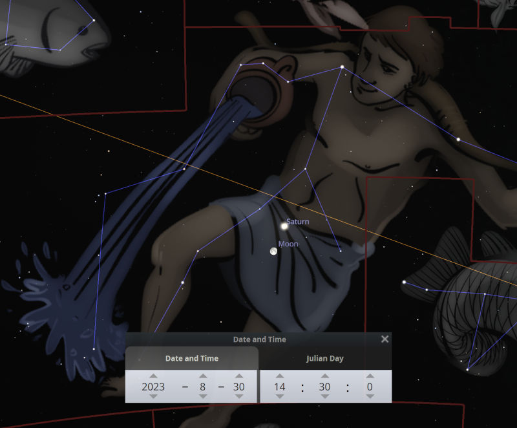Image resolution: width=517 pixels, height=428 pixels.
Task: Increase the seconds value 0
Action: coord(370,376)
